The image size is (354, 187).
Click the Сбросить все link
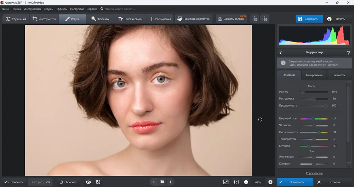tap(314, 173)
